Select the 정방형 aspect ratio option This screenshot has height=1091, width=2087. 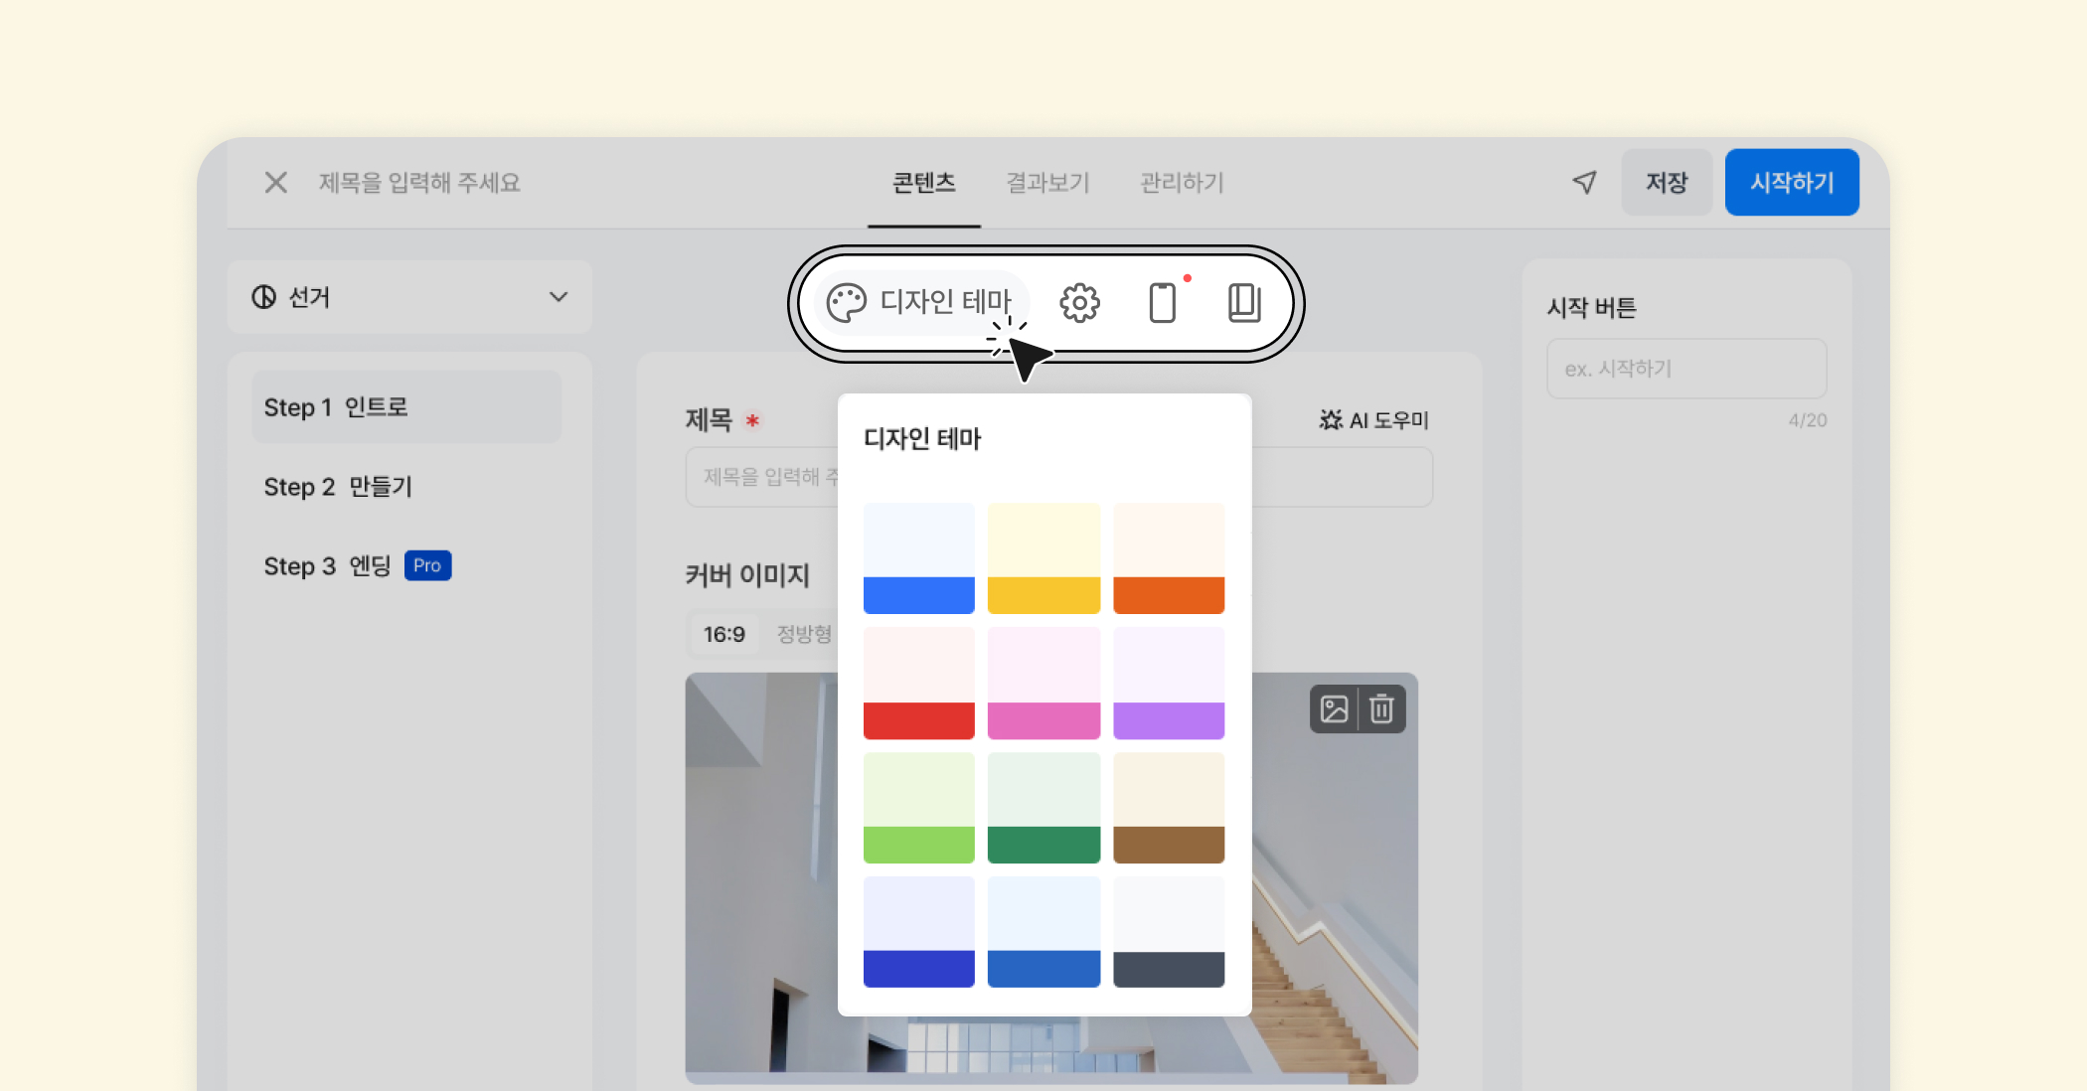[804, 634]
